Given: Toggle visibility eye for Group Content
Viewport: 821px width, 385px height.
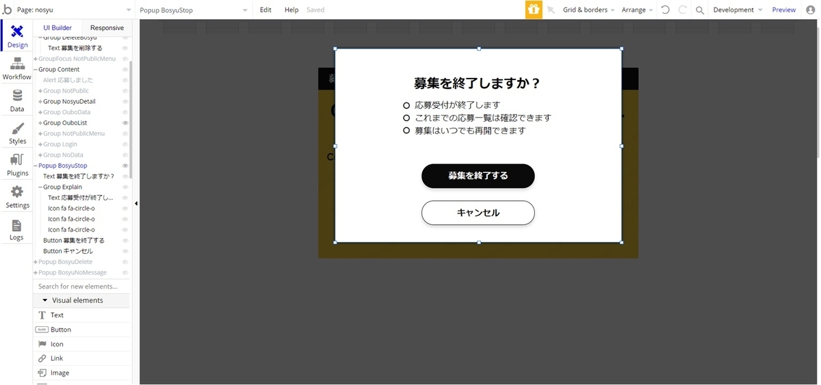Looking at the screenshot, I should pyautogui.click(x=125, y=70).
